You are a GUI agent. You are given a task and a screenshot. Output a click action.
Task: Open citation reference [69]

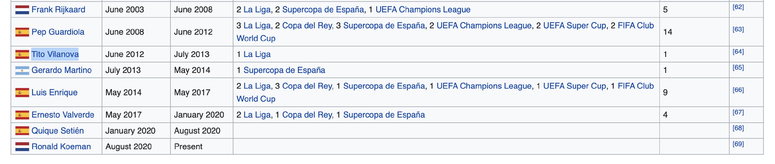point(738,144)
